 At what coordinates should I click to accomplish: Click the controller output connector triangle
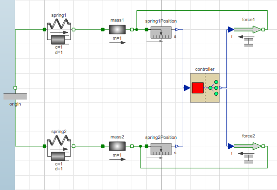(x=221, y=88)
